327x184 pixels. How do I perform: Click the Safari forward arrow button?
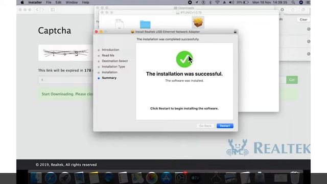[42, 10]
